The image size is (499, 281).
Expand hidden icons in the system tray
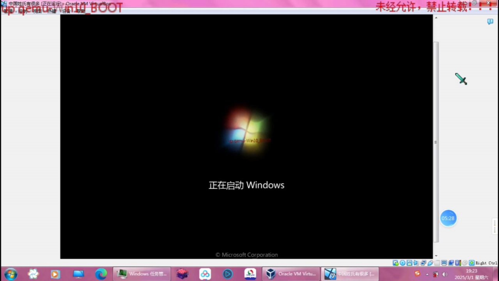click(427, 274)
